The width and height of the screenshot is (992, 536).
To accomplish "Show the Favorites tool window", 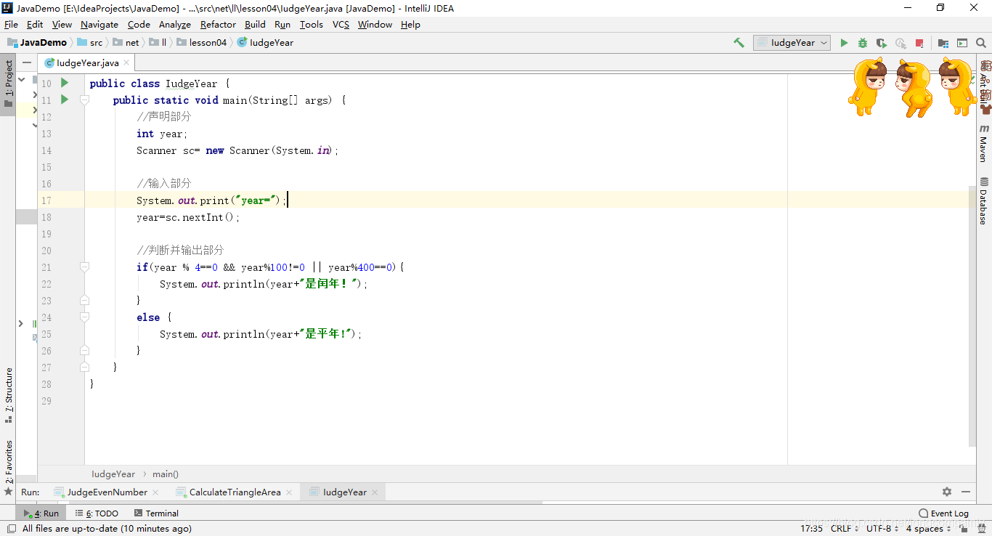I will coord(9,468).
